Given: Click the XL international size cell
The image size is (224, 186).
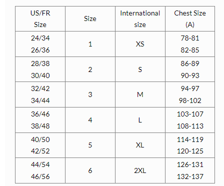Looking at the screenshot, I should (x=140, y=145).
